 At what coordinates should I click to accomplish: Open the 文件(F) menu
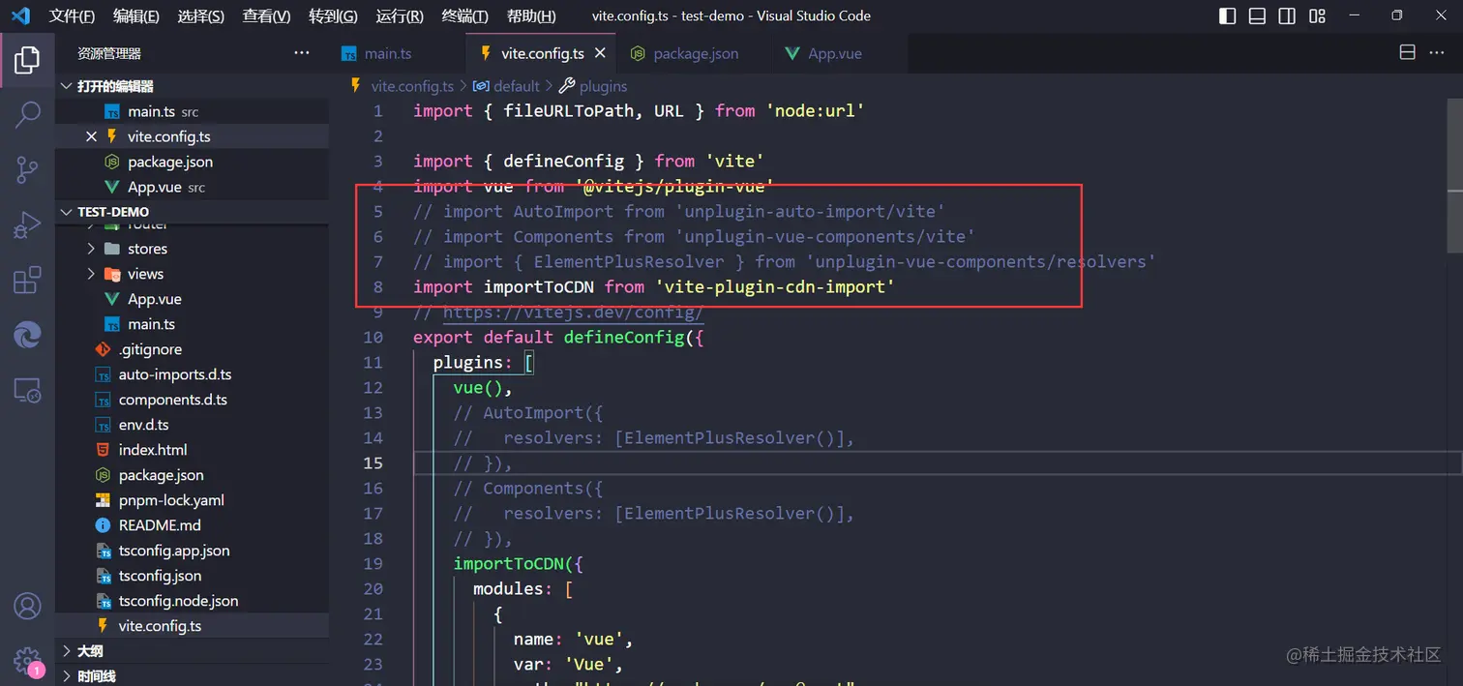tap(72, 15)
